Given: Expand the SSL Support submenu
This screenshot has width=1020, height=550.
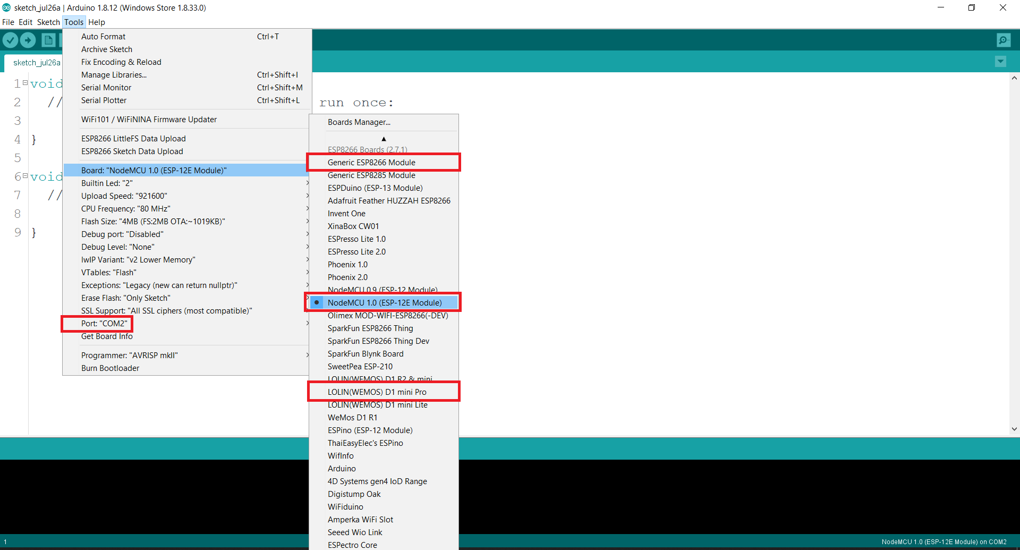Looking at the screenshot, I should click(186, 311).
